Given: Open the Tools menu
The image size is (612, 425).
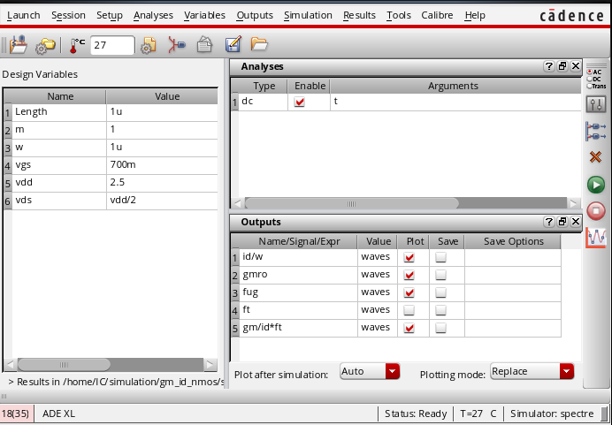Looking at the screenshot, I should pyautogui.click(x=399, y=15).
